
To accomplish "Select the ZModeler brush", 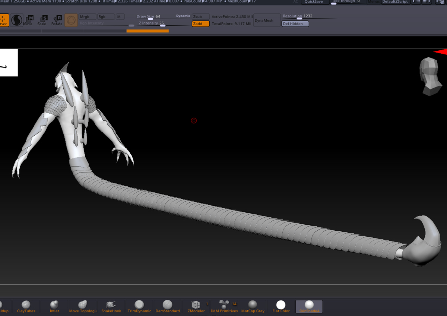I will (196, 306).
